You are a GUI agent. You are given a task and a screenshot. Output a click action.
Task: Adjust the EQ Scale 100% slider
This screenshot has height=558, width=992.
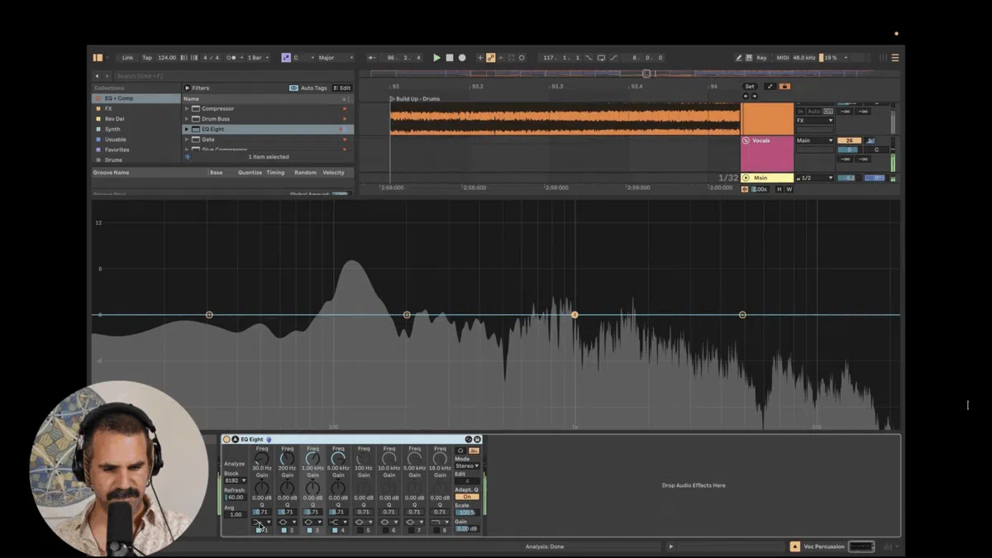tap(466, 513)
